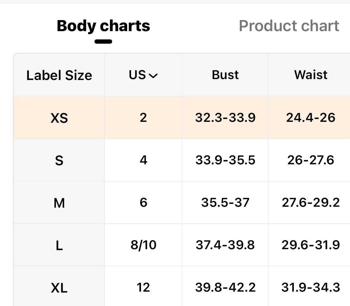Select the L label size cell
350x306 pixels.
(59, 245)
